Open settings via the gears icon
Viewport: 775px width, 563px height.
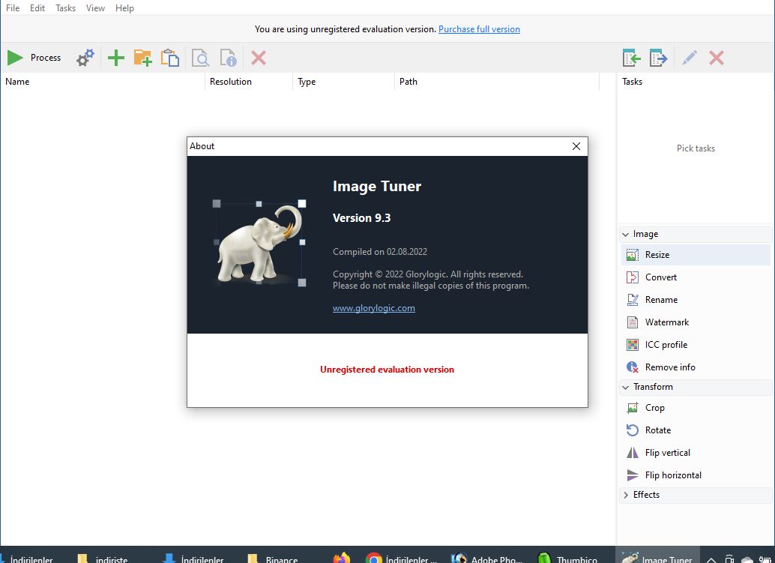point(85,58)
